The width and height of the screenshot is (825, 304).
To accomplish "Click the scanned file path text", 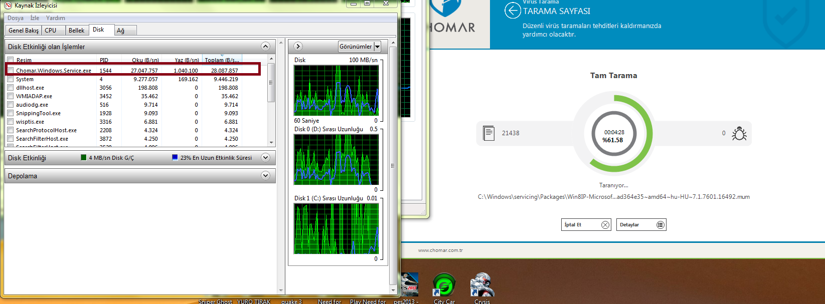I will [614, 197].
